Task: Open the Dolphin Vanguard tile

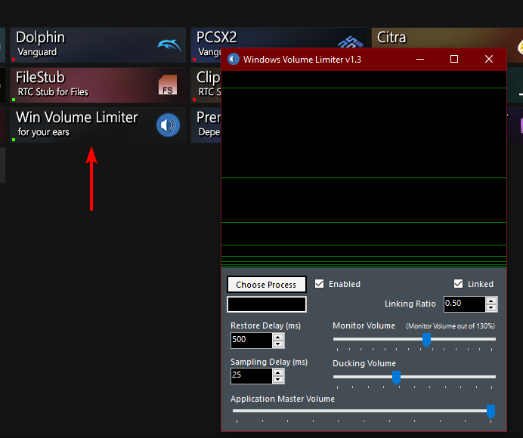Action: pos(97,45)
